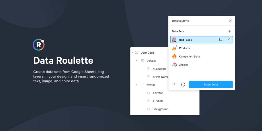Click the text icon beside #Initials
262x131 pixels.
click(x=149, y=101)
